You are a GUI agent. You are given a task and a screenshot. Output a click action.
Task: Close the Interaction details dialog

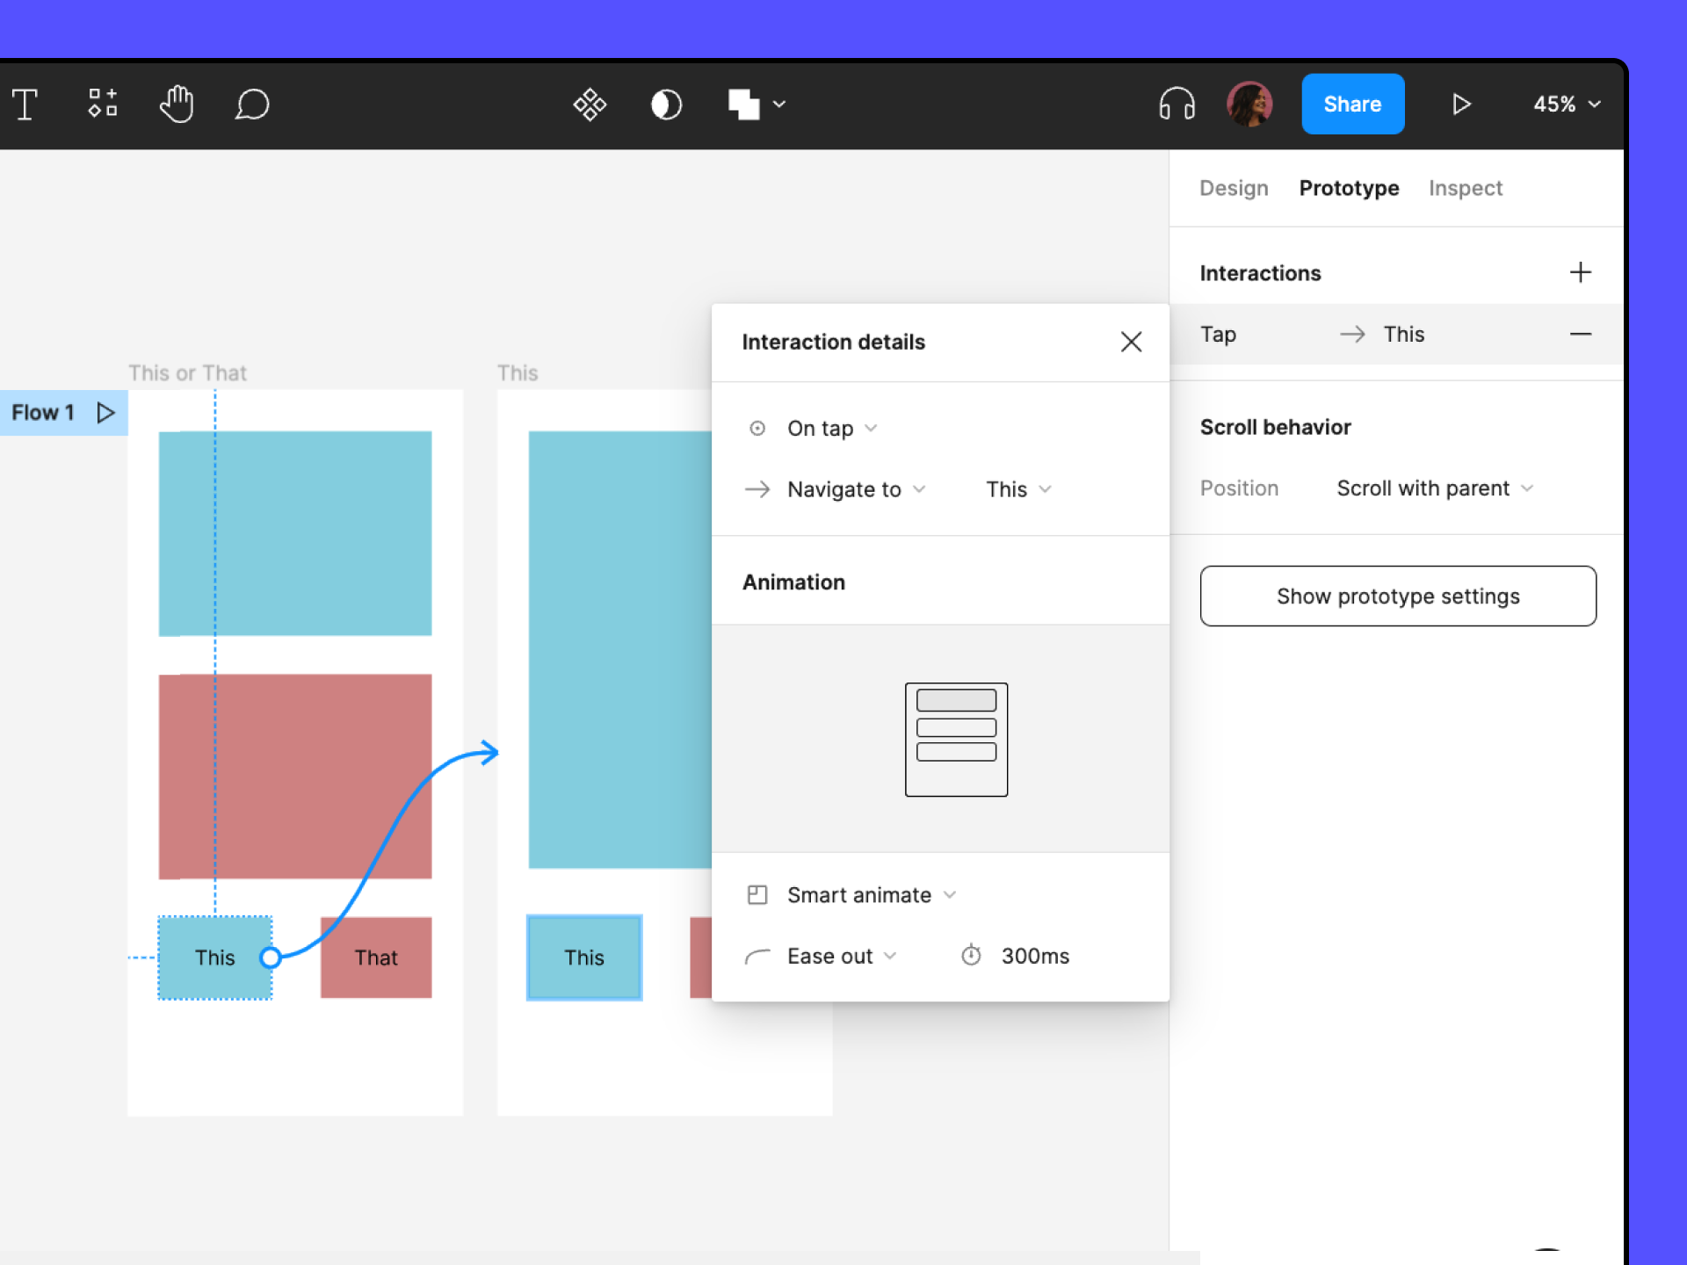point(1131,343)
